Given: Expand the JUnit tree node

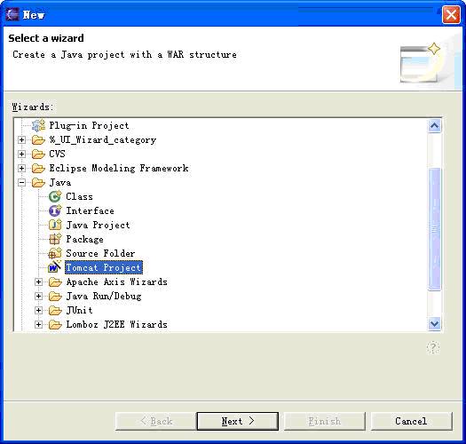Looking at the screenshot, I should coord(38,311).
